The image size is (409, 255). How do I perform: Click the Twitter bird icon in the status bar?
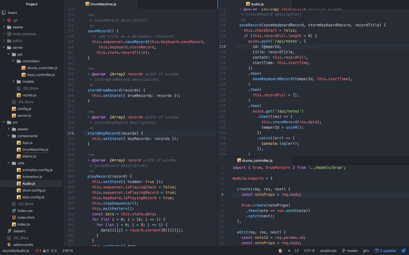click(x=403, y=251)
